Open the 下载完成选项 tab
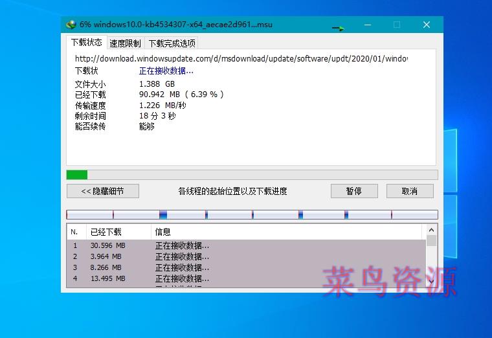 (172, 43)
